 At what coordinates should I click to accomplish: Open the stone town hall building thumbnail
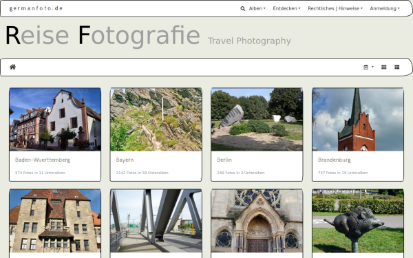point(55,221)
